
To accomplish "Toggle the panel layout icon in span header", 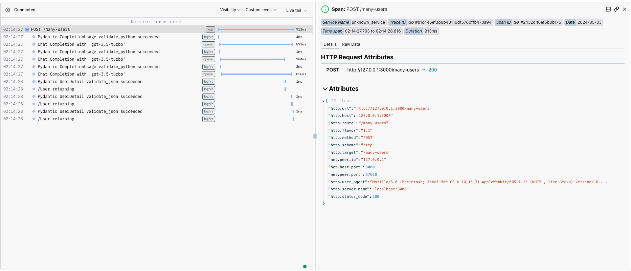I will 608,9.
